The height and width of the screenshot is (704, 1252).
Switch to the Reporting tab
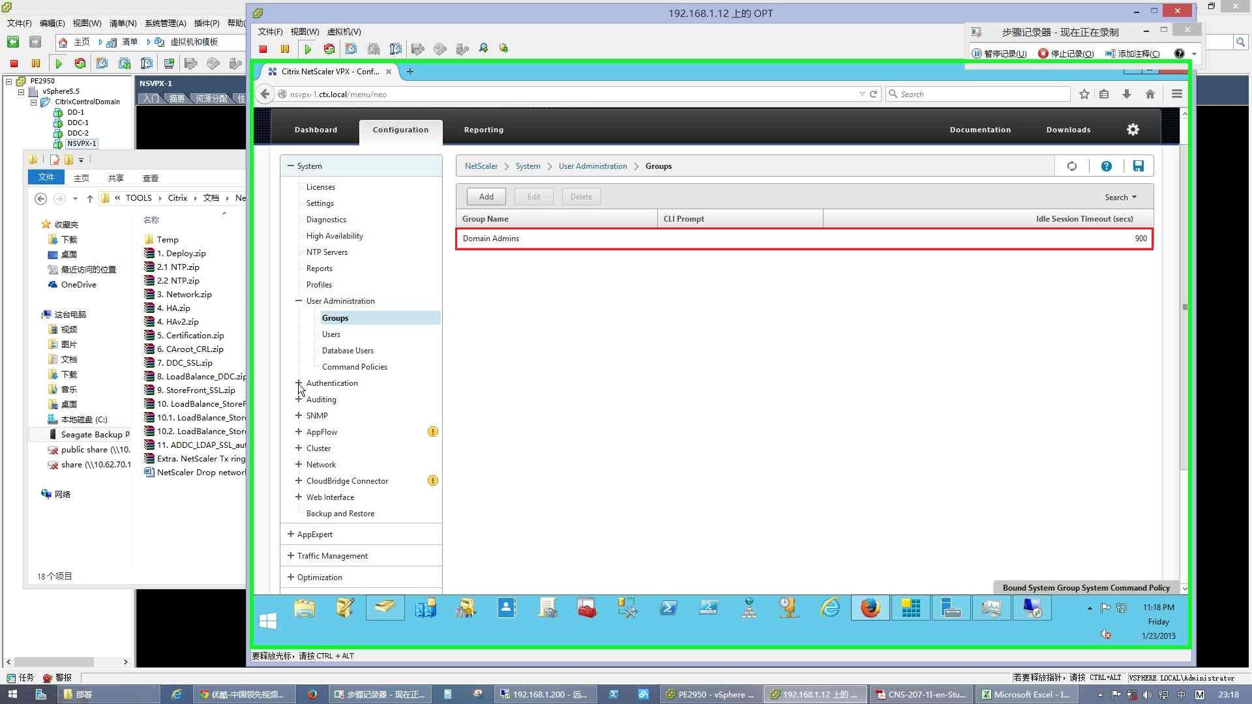pos(484,130)
